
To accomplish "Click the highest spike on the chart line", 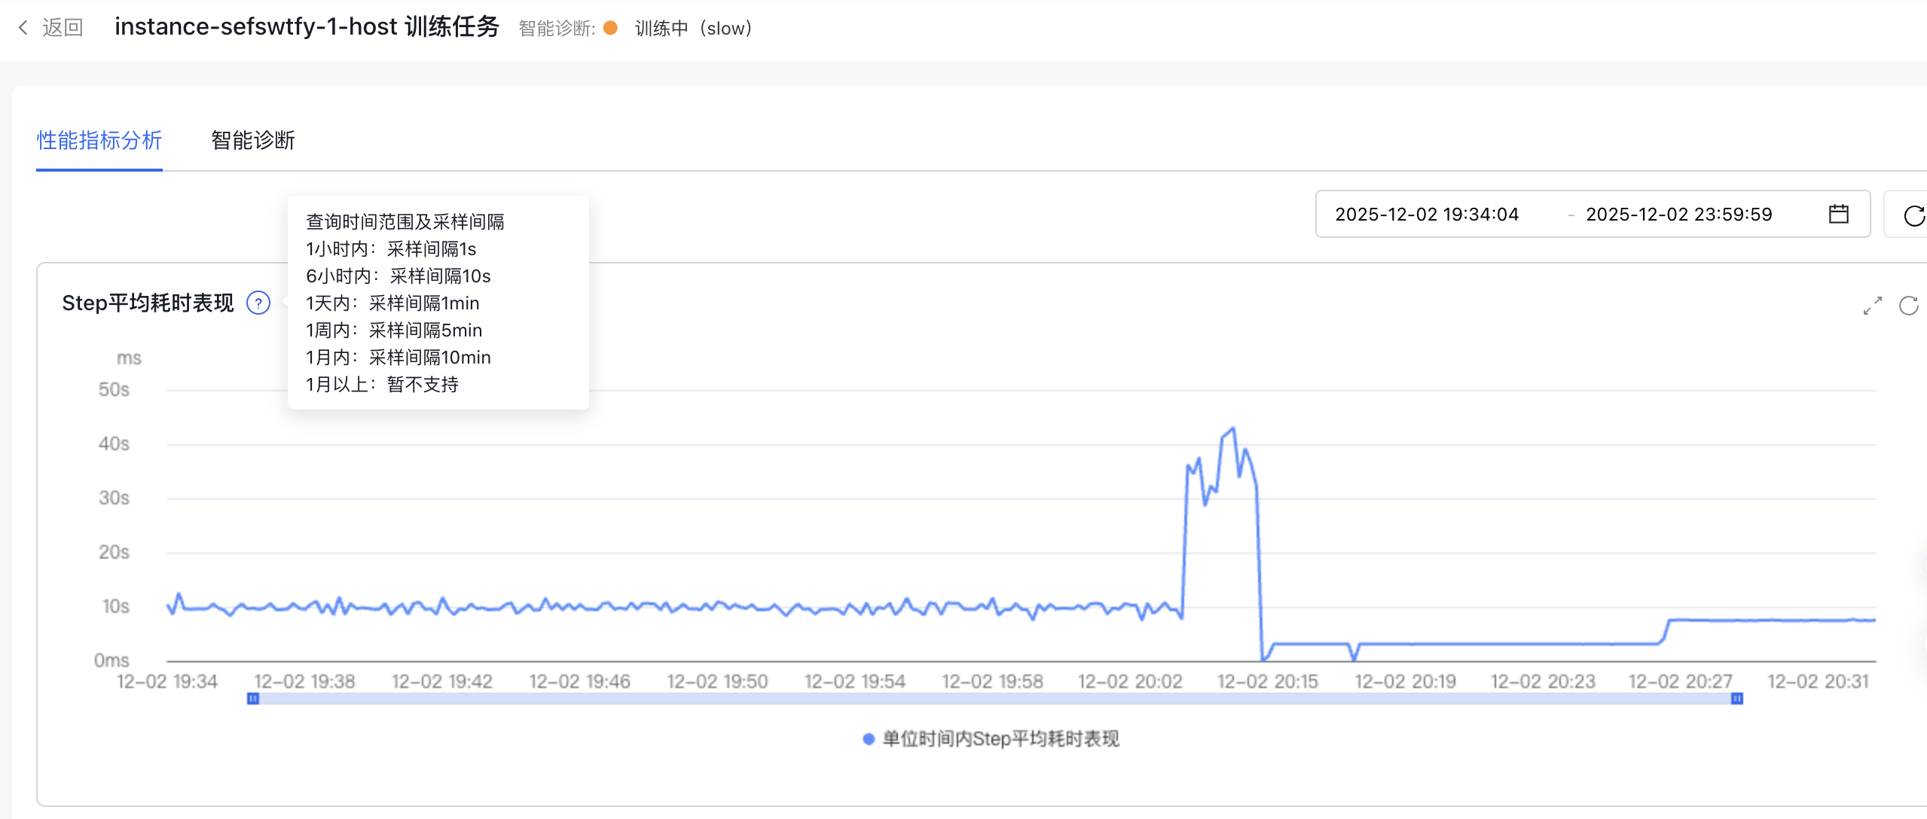I will (1232, 429).
